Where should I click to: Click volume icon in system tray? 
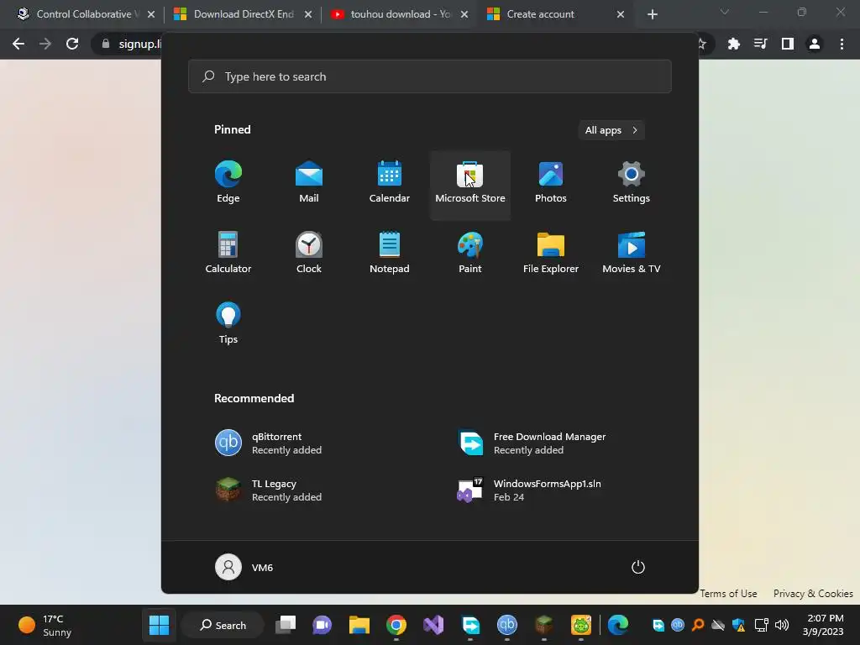click(782, 625)
